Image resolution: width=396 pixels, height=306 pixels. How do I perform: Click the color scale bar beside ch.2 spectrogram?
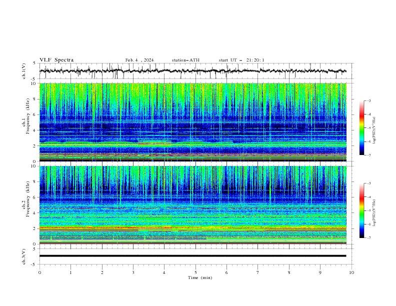coord(362,210)
